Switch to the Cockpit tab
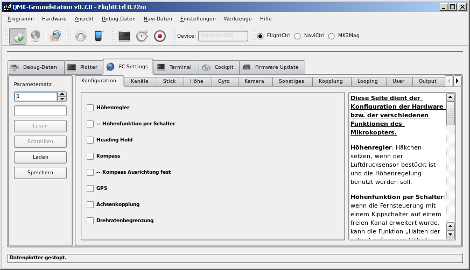 219,67
